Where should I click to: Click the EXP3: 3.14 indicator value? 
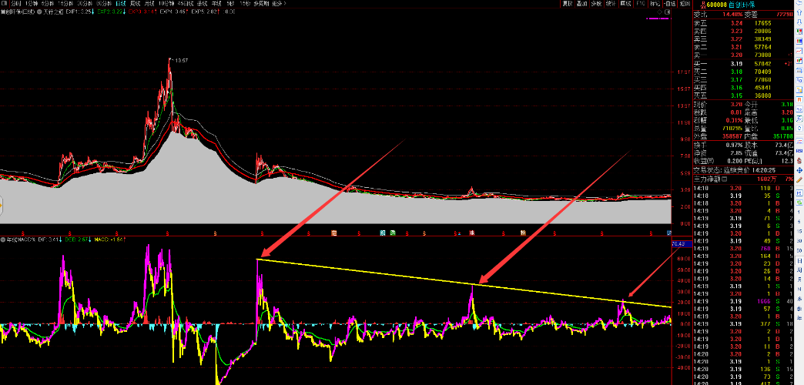(142, 12)
